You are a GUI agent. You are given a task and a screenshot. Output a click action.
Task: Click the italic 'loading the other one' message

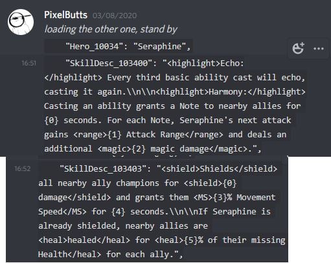(x=111, y=29)
